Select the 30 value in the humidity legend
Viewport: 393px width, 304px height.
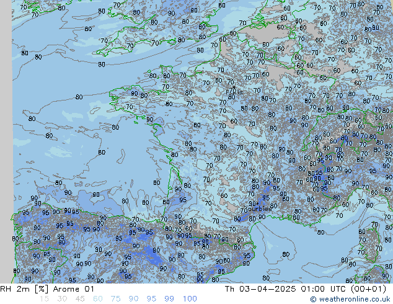(62, 299)
